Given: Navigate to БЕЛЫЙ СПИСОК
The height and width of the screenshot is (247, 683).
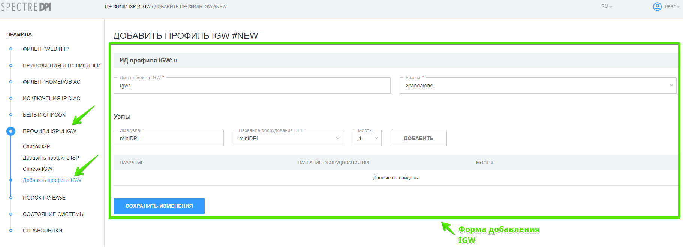Looking at the screenshot, I should (x=44, y=115).
